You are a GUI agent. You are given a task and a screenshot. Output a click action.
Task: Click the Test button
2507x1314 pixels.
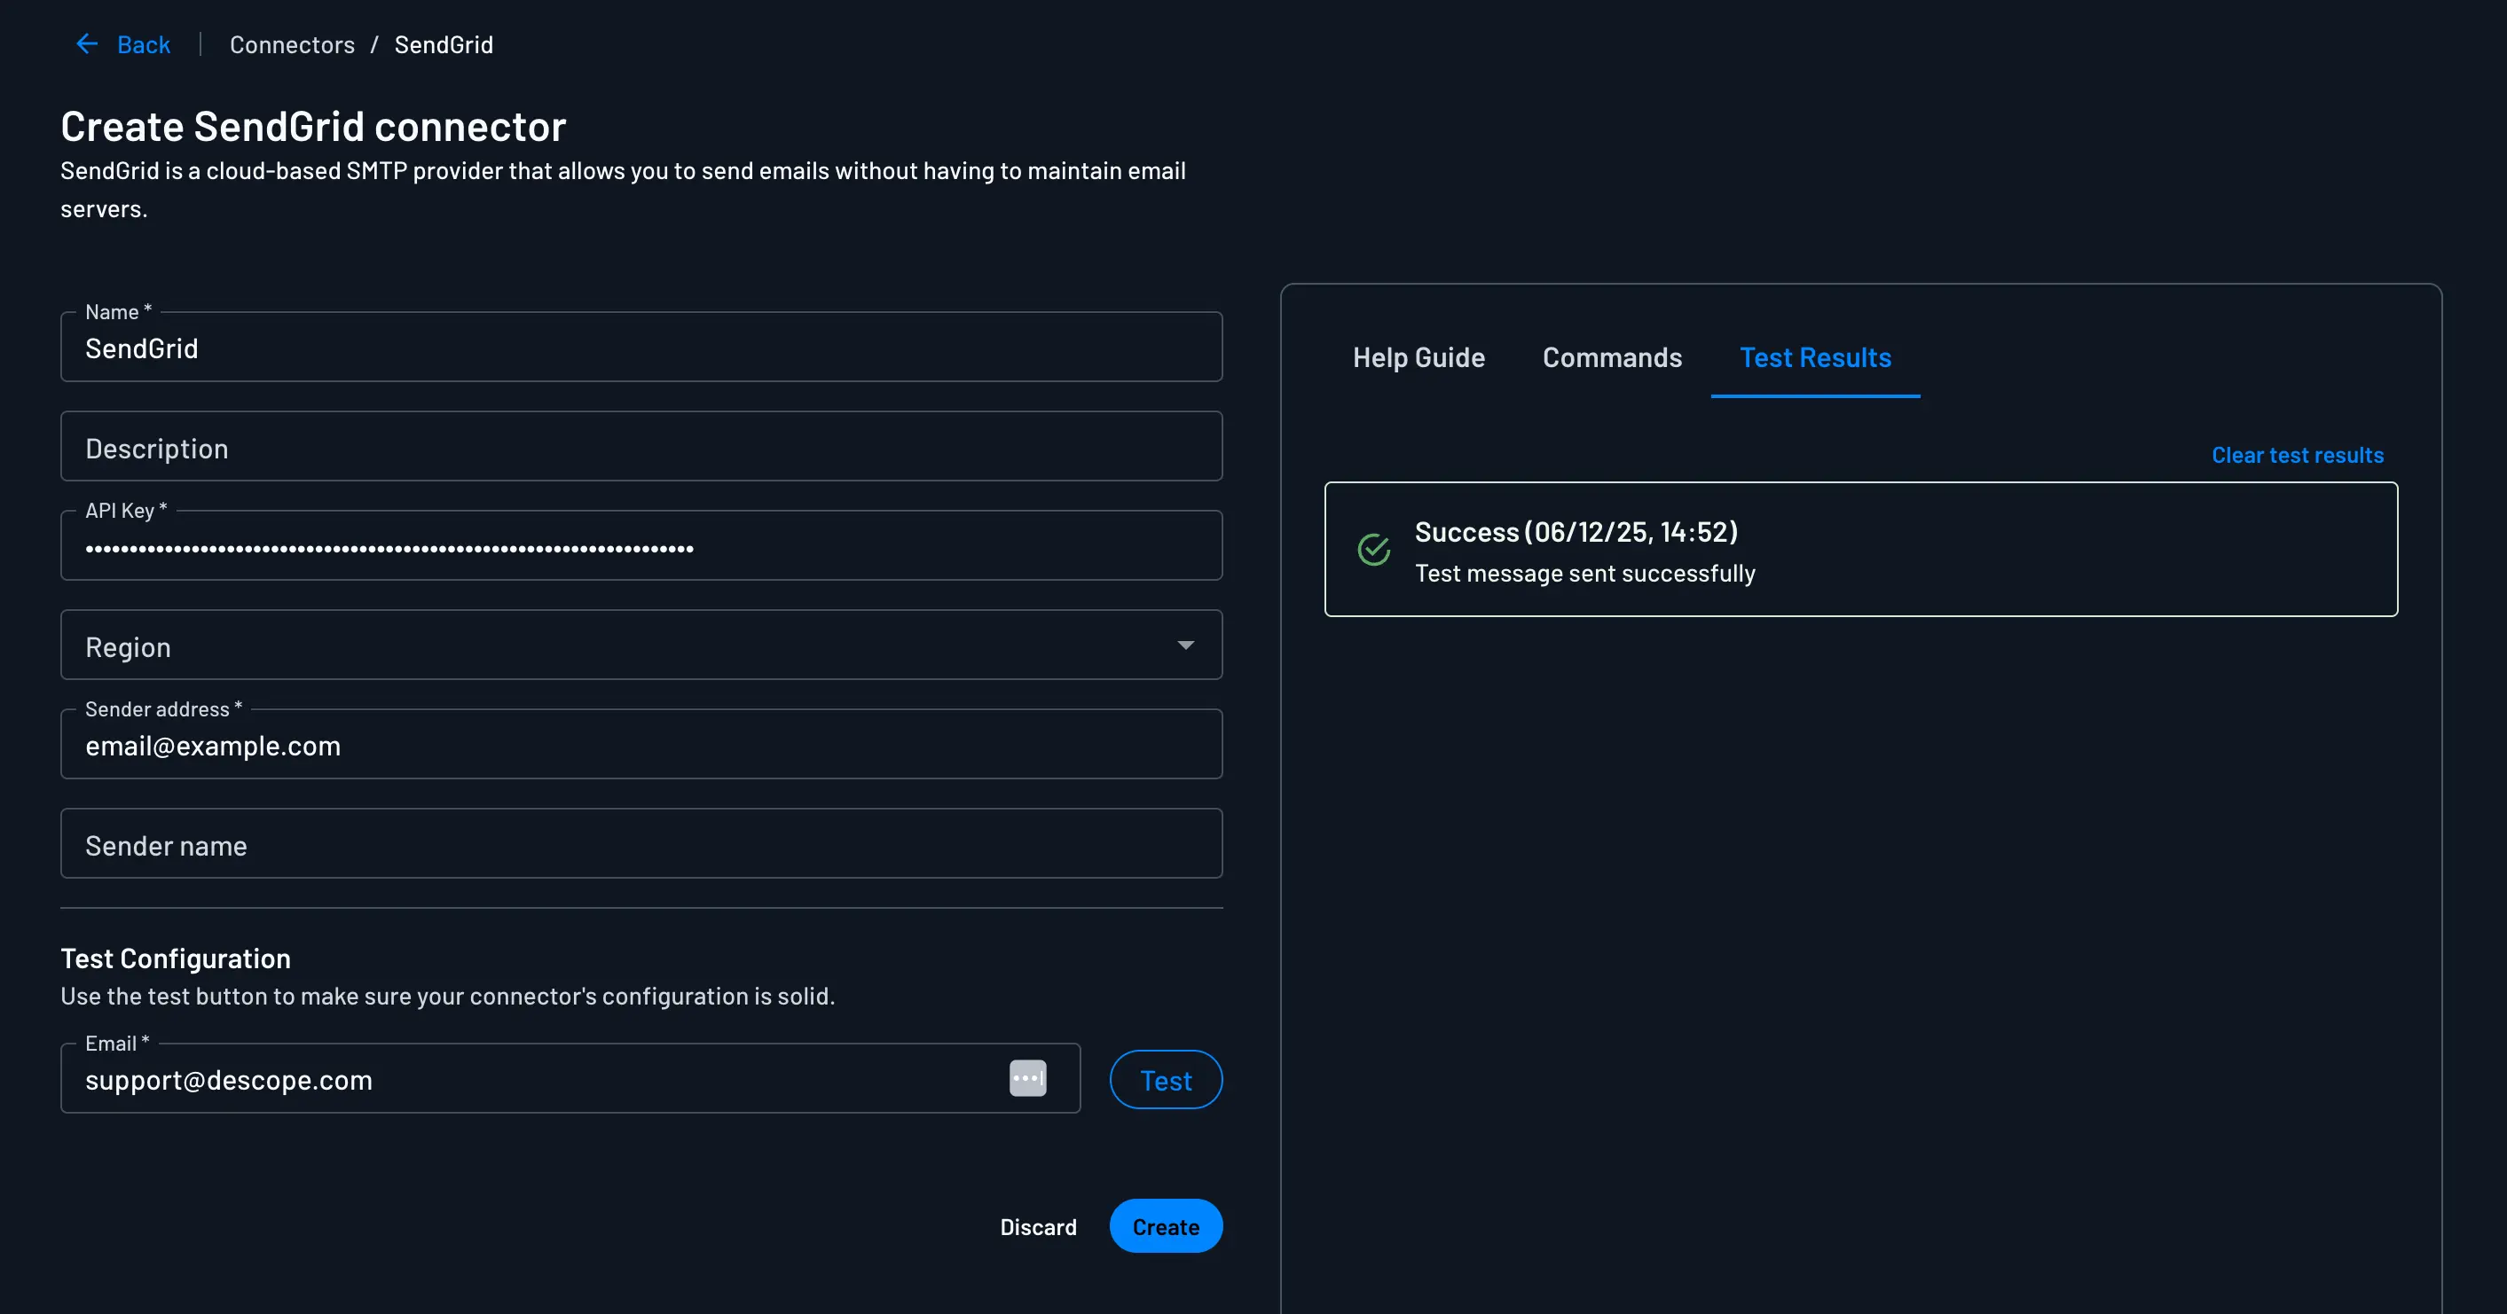1166,1079
